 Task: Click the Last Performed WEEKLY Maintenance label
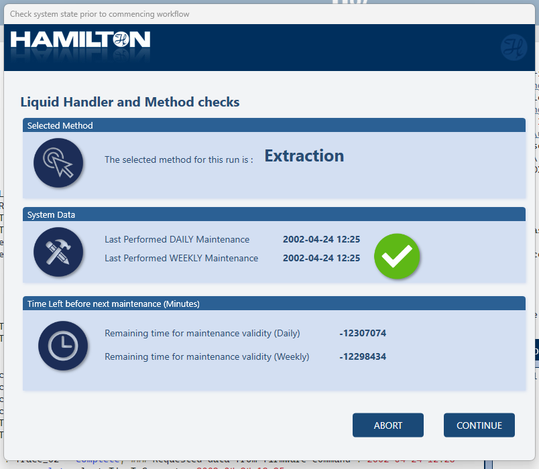tap(181, 258)
